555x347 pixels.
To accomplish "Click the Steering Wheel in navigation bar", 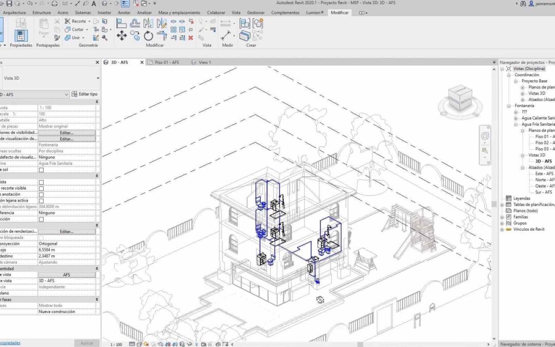I will tap(485, 136).
